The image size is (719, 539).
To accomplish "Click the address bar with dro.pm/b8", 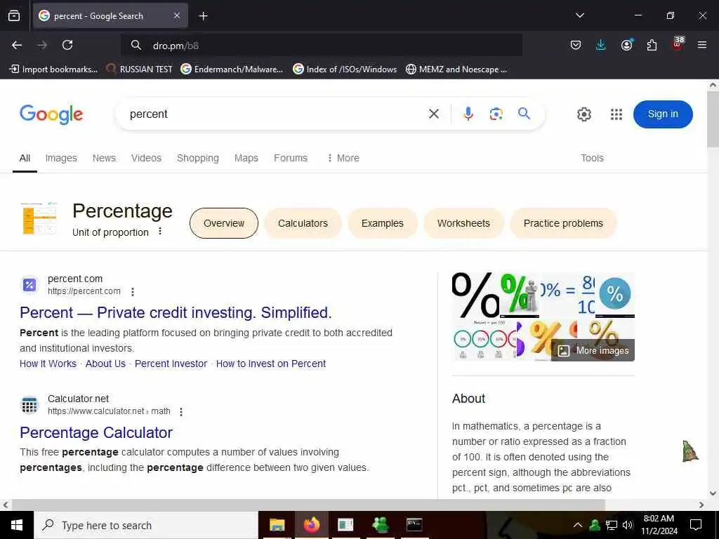I will [321, 46].
